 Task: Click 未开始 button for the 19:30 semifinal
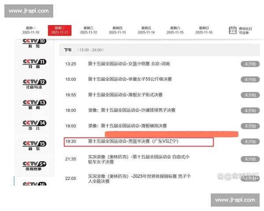[x=250, y=142]
